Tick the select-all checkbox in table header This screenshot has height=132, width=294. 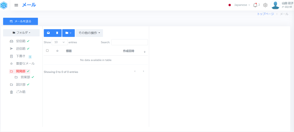(47, 51)
